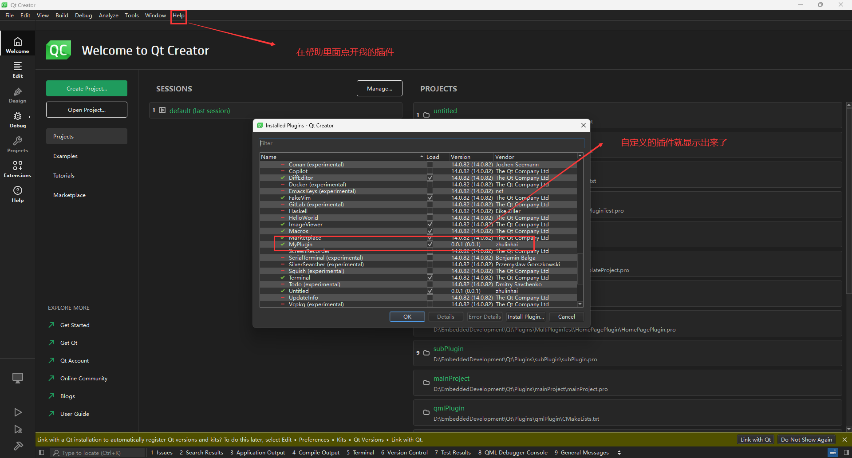Open the Edit menu
Viewport: 852px width, 458px height.
coord(25,15)
